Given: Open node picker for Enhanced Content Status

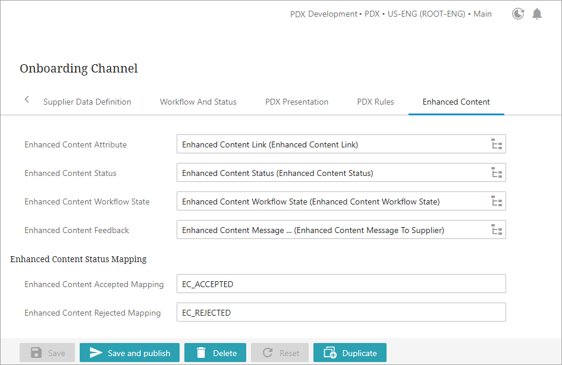Looking at the screenshot, I should (497, 173).
